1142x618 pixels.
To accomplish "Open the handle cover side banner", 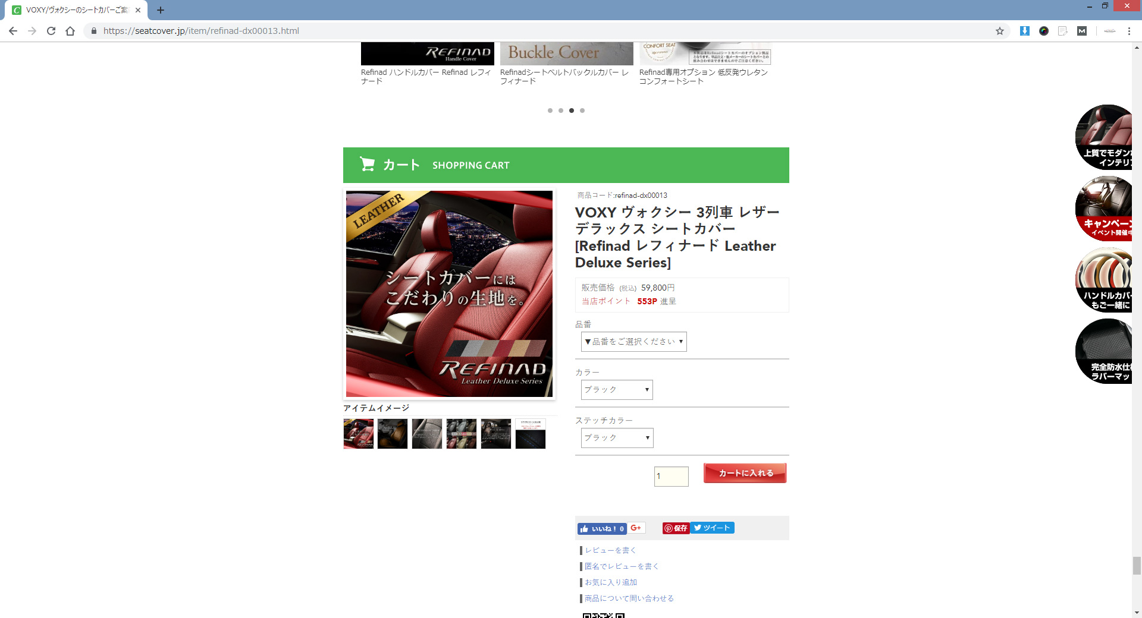I will (x=1104, y=280).
